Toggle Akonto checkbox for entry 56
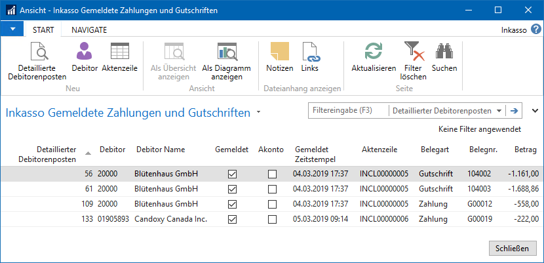The image size is (544, 263). coord(273,174)
